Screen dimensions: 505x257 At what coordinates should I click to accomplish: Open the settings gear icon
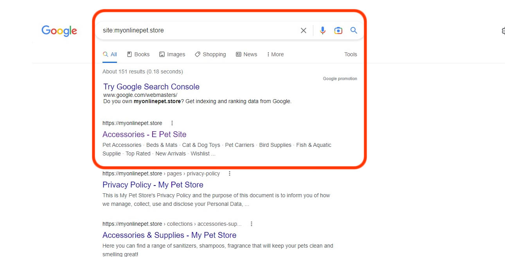(503, 31)
